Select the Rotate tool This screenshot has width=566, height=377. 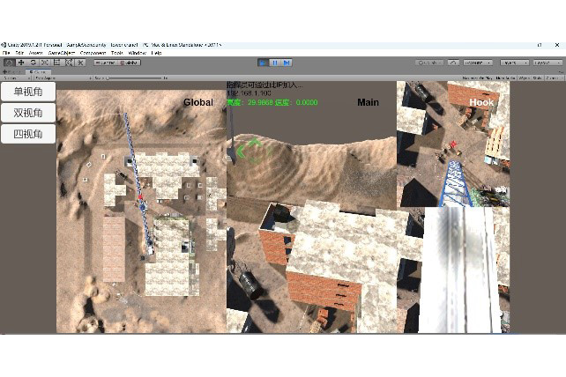(x=34, y=63)
